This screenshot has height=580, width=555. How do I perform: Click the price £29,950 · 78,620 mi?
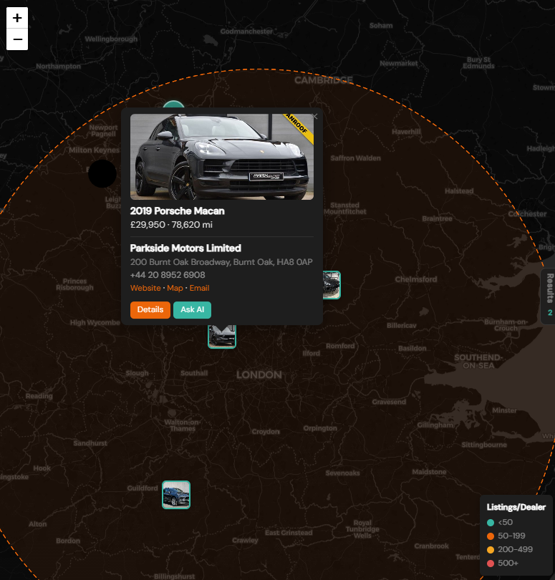(171, 225)
